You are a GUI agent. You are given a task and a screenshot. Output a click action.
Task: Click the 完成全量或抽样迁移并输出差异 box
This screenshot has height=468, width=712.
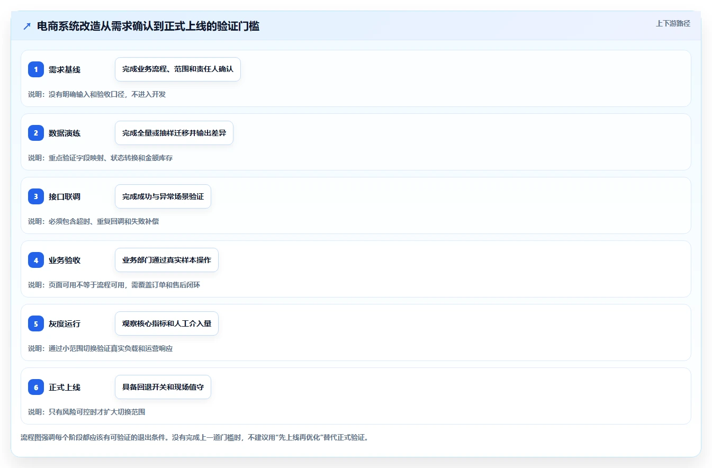coord(174,133)
